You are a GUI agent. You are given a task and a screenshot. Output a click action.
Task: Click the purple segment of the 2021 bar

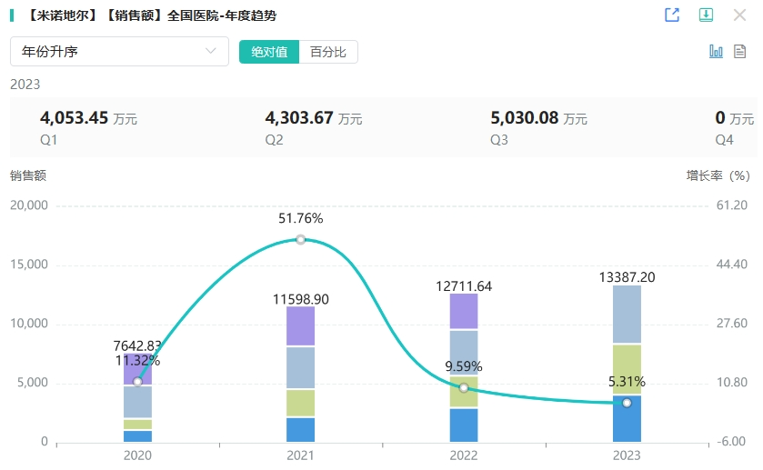pyautogui.click(x=301, y=326)
